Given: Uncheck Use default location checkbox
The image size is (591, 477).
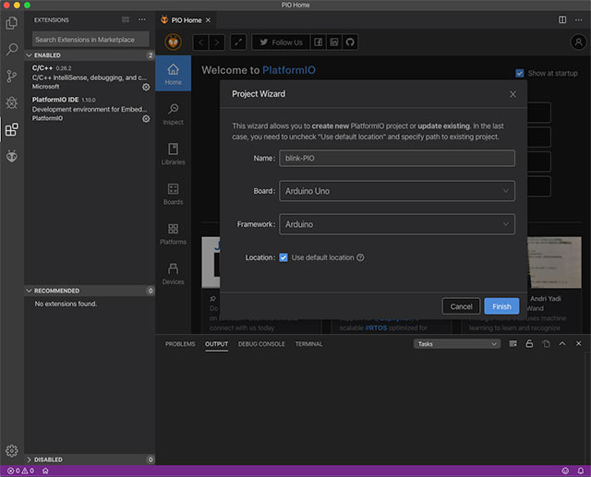Looking at the screenshot, I should click(283, 257).
